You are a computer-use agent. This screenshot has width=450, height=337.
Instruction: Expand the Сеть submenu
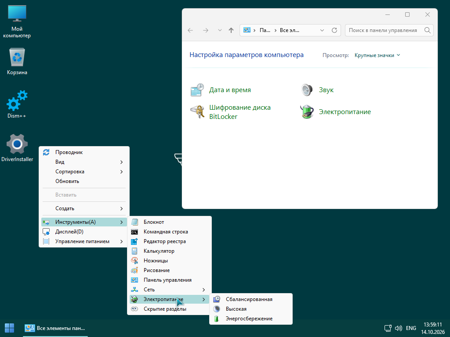pyautogui.click(x=169, y=290)
